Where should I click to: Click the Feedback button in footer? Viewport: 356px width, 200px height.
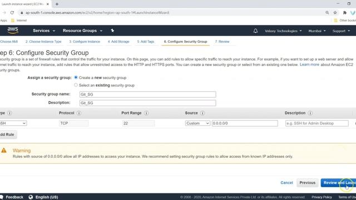12,197
